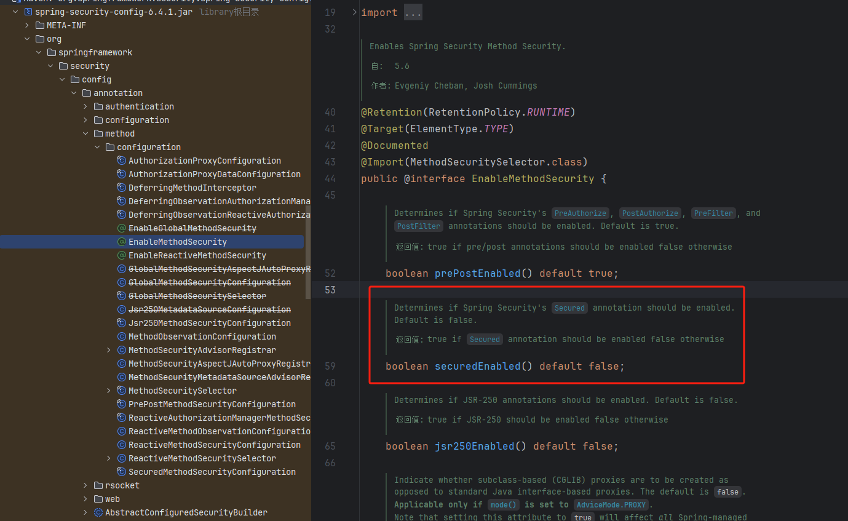The height and width of the screenshot is (521, 848).
Task: Open the AdviceMode.PROXY doc link
Action: pyautogui.click(x=611, y=504)
